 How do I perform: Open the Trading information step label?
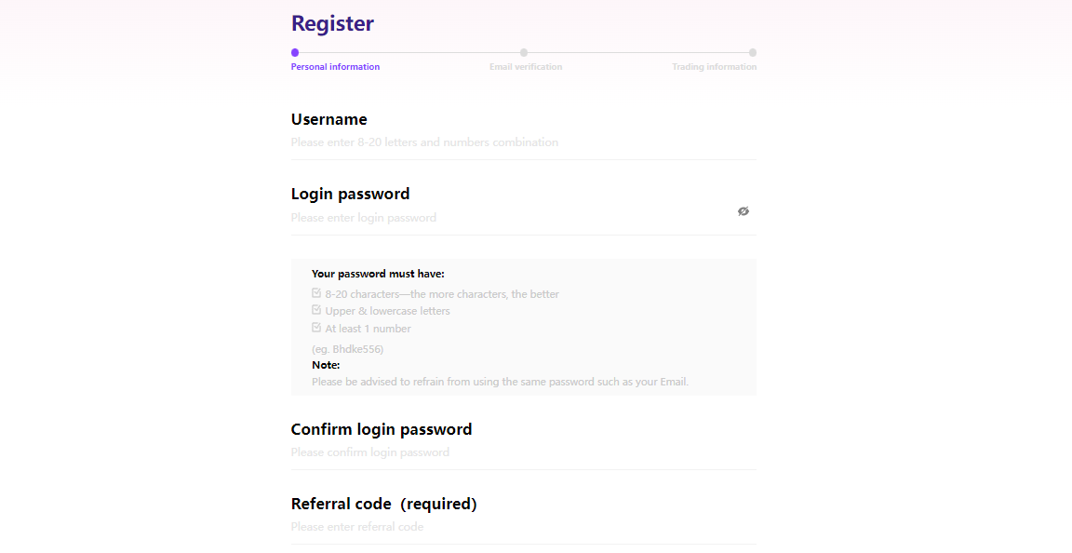click(x=714, y=67)
